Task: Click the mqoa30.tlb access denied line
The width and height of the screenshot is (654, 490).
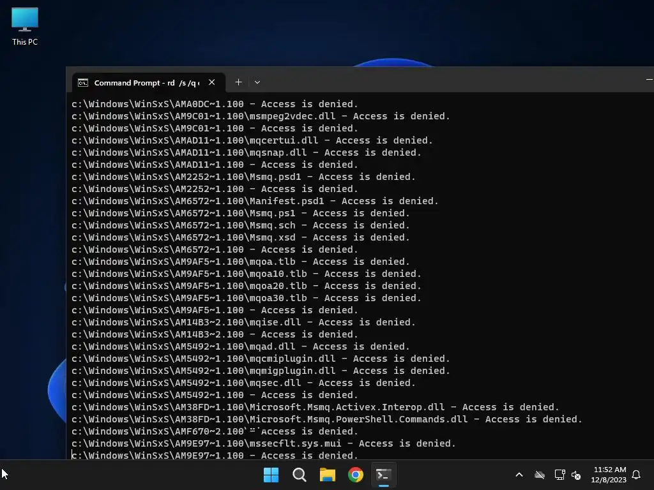Action: click(x=246, y=298)
